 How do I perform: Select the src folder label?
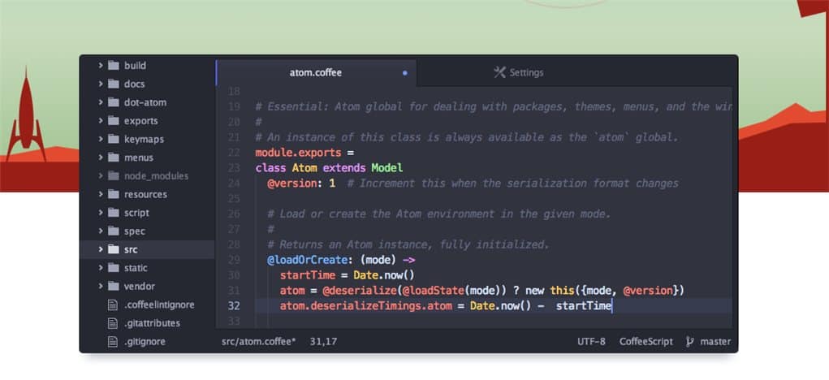click(x=131, y=249)
